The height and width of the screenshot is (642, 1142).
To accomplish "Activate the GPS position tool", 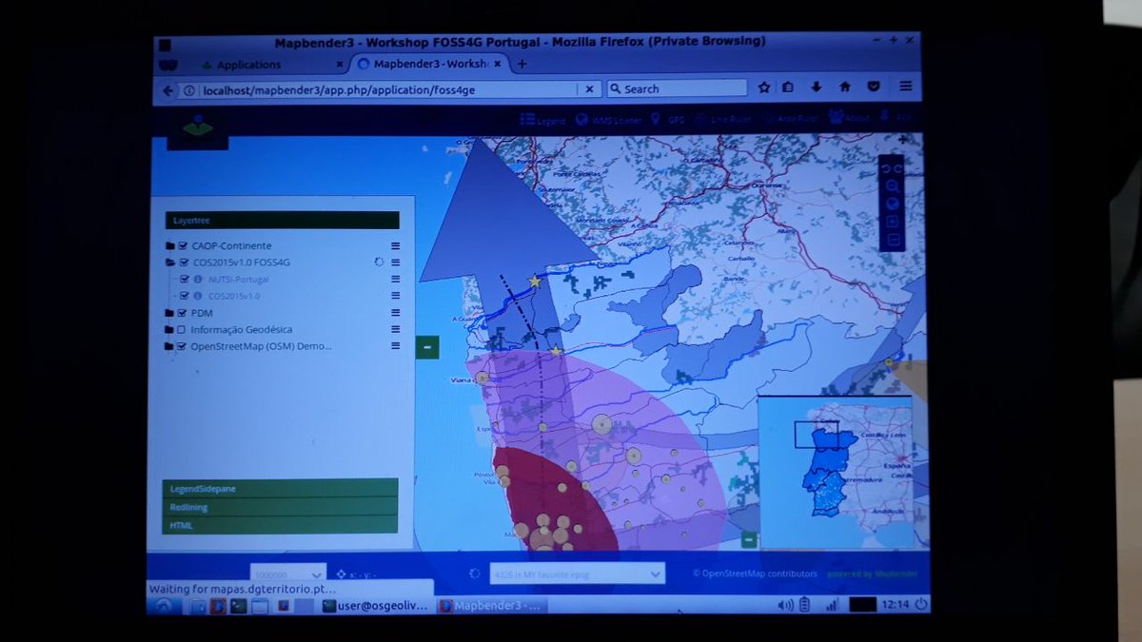I will (x=668, y=120).
